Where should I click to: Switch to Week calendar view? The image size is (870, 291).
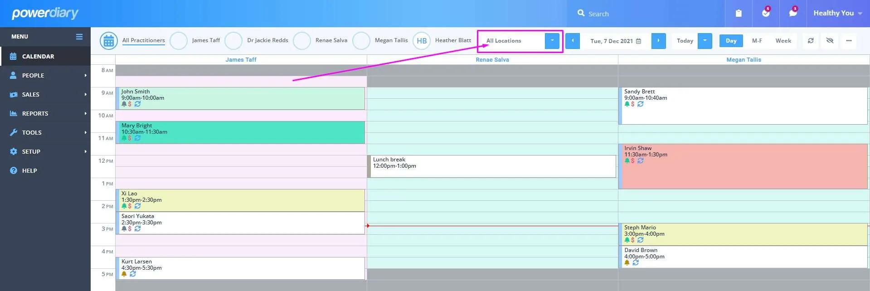point(783,41)
